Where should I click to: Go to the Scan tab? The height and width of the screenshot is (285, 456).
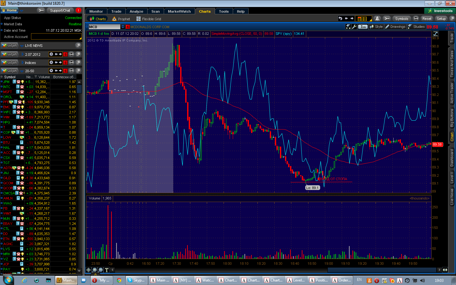pyautogui.click(x=155, y=11)
